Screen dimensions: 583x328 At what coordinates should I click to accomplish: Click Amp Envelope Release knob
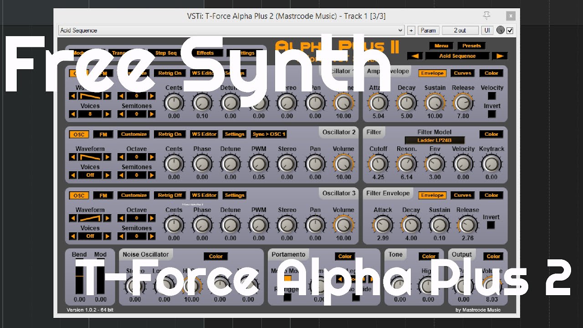tap(463, 103)
